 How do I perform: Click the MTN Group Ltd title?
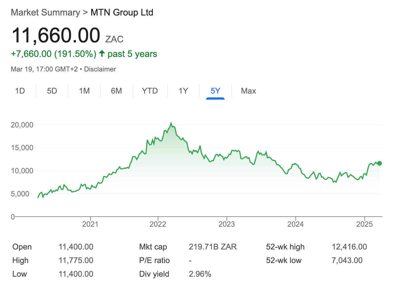tap(122, 13)
